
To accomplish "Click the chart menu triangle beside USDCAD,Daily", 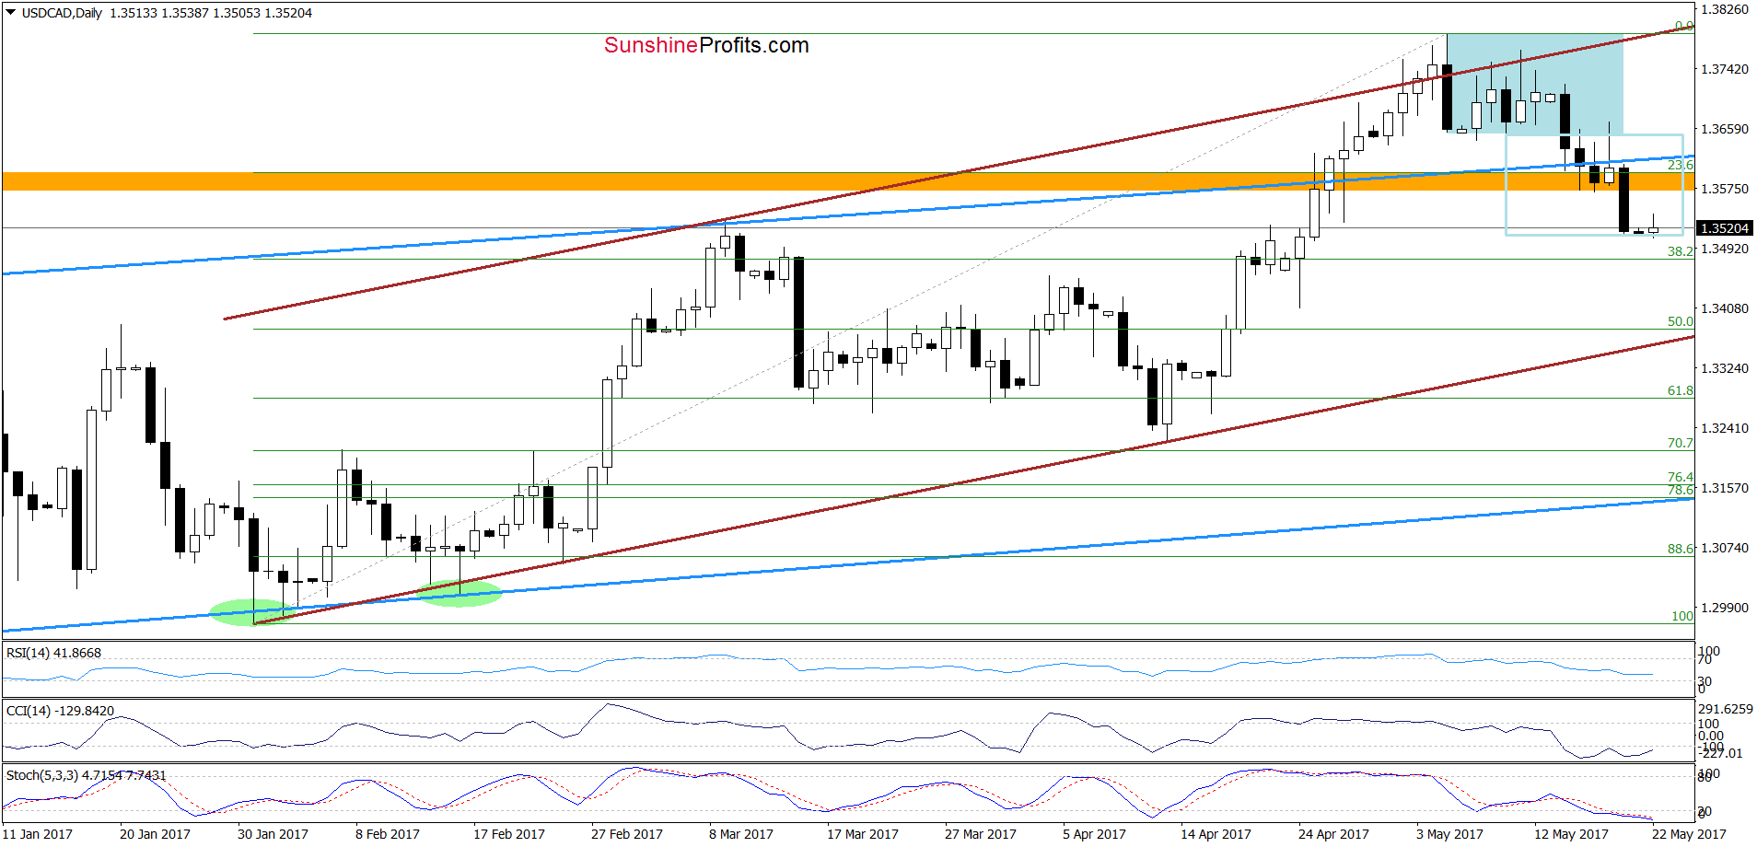I will (x=11, y=13).
